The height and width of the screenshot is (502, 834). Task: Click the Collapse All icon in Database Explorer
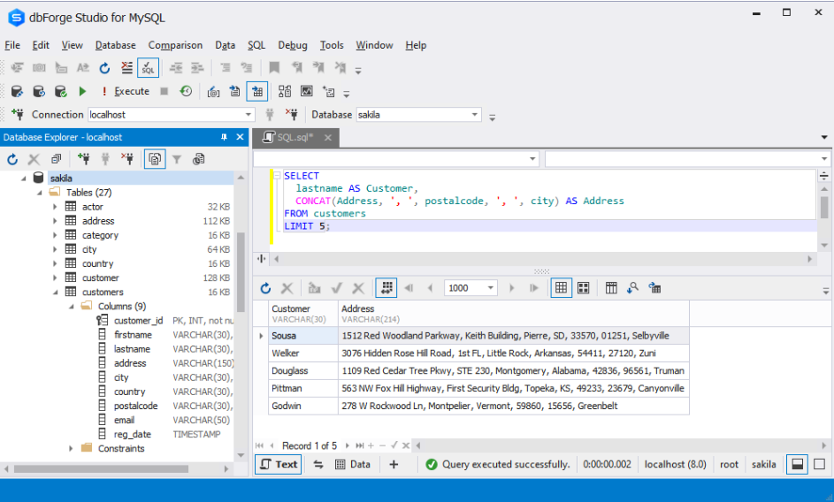pos(56,159)
